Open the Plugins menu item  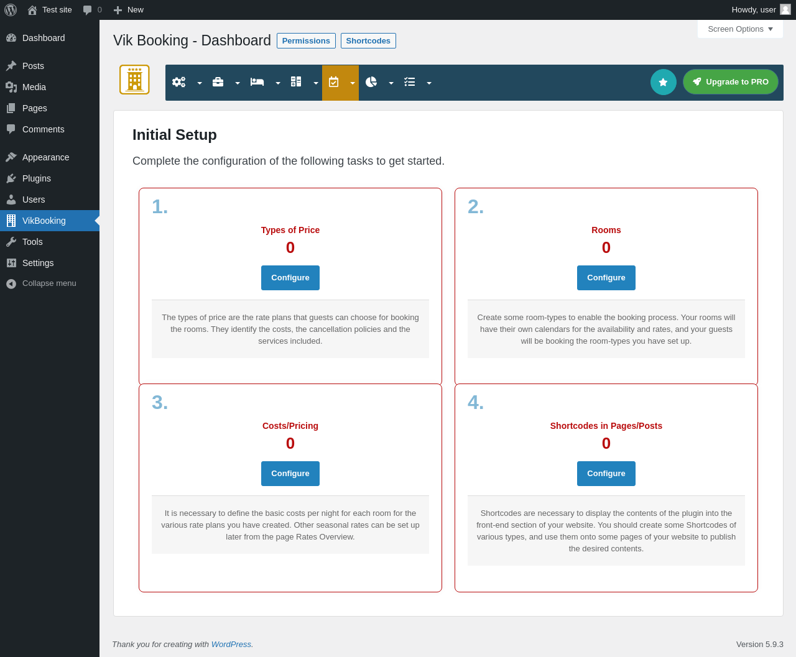[50, 178]
